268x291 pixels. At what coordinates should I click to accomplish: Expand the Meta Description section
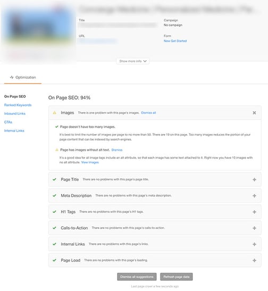[x=254, y=196]
